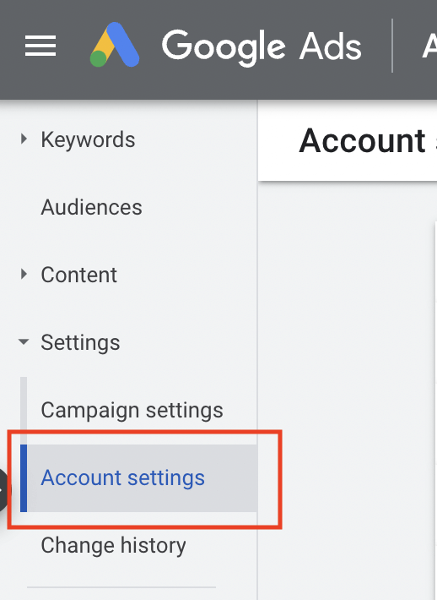Click the cropped account name in header
Image resolution: width=437 pixels, height=600 pixels.
(x=429, y=46)
